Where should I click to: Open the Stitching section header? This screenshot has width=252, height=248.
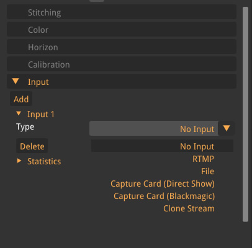click(122, 12)
